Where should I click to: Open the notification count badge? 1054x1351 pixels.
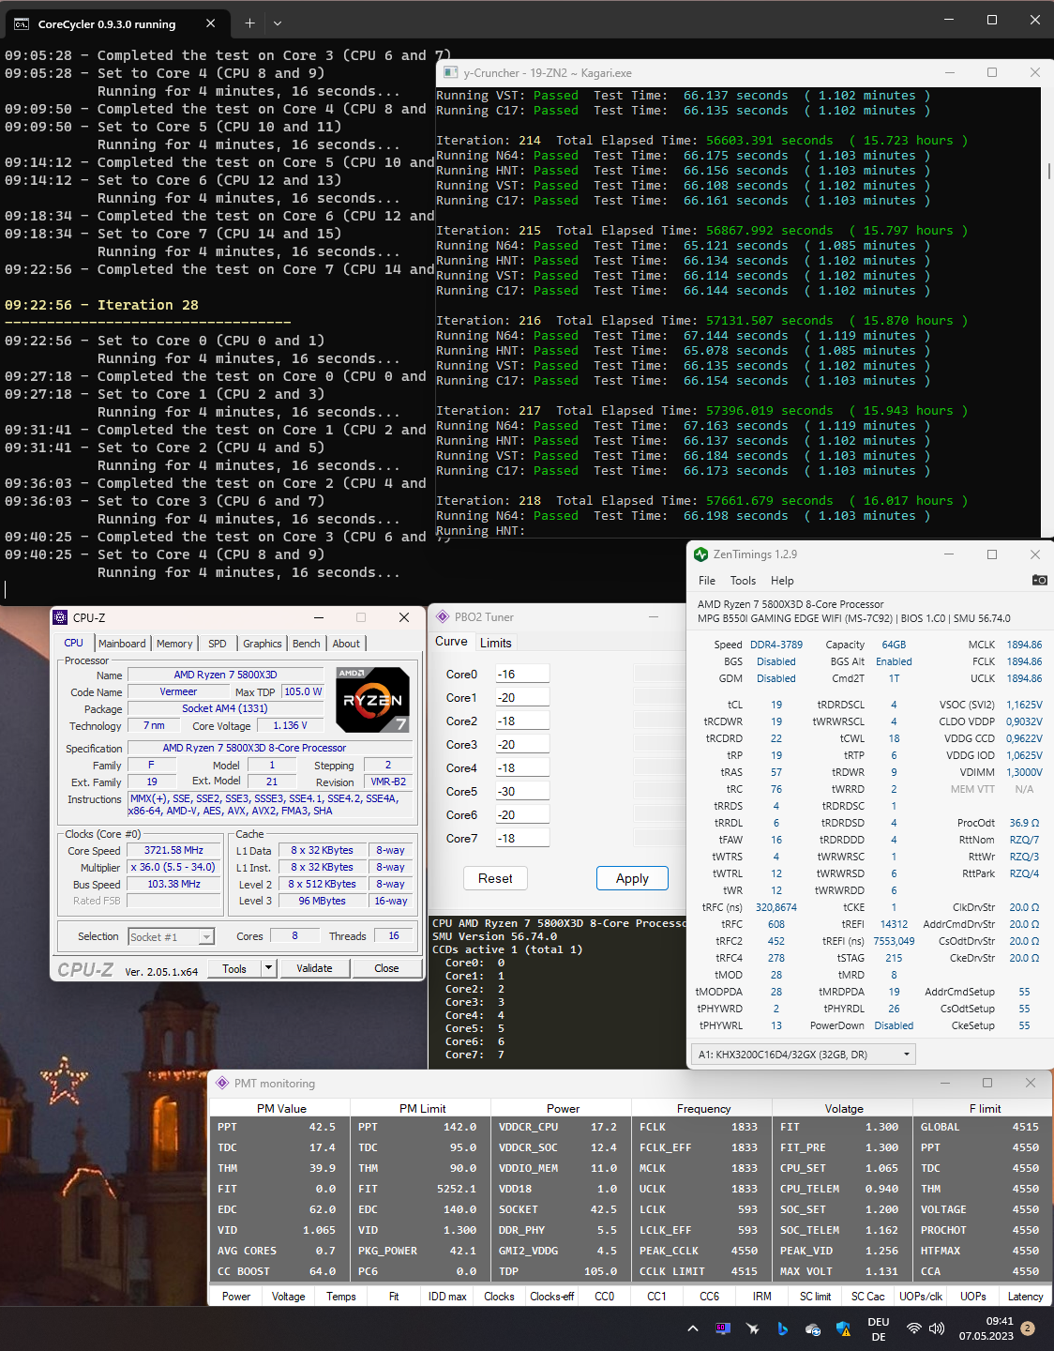click(x=1028, y=1328)
